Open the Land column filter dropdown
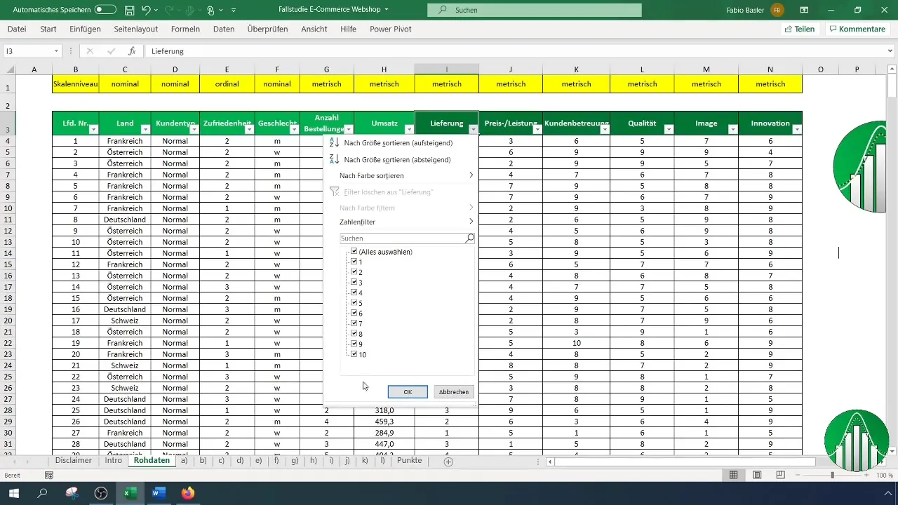This screenshot has height=505, width=898. point(145,130)
